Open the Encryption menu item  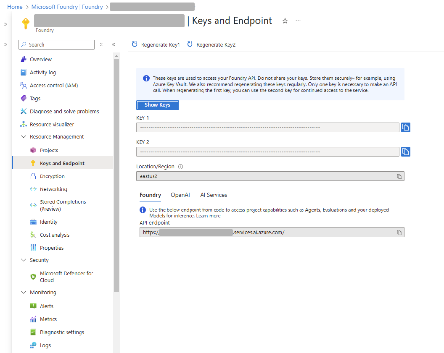tap(63, 176)
